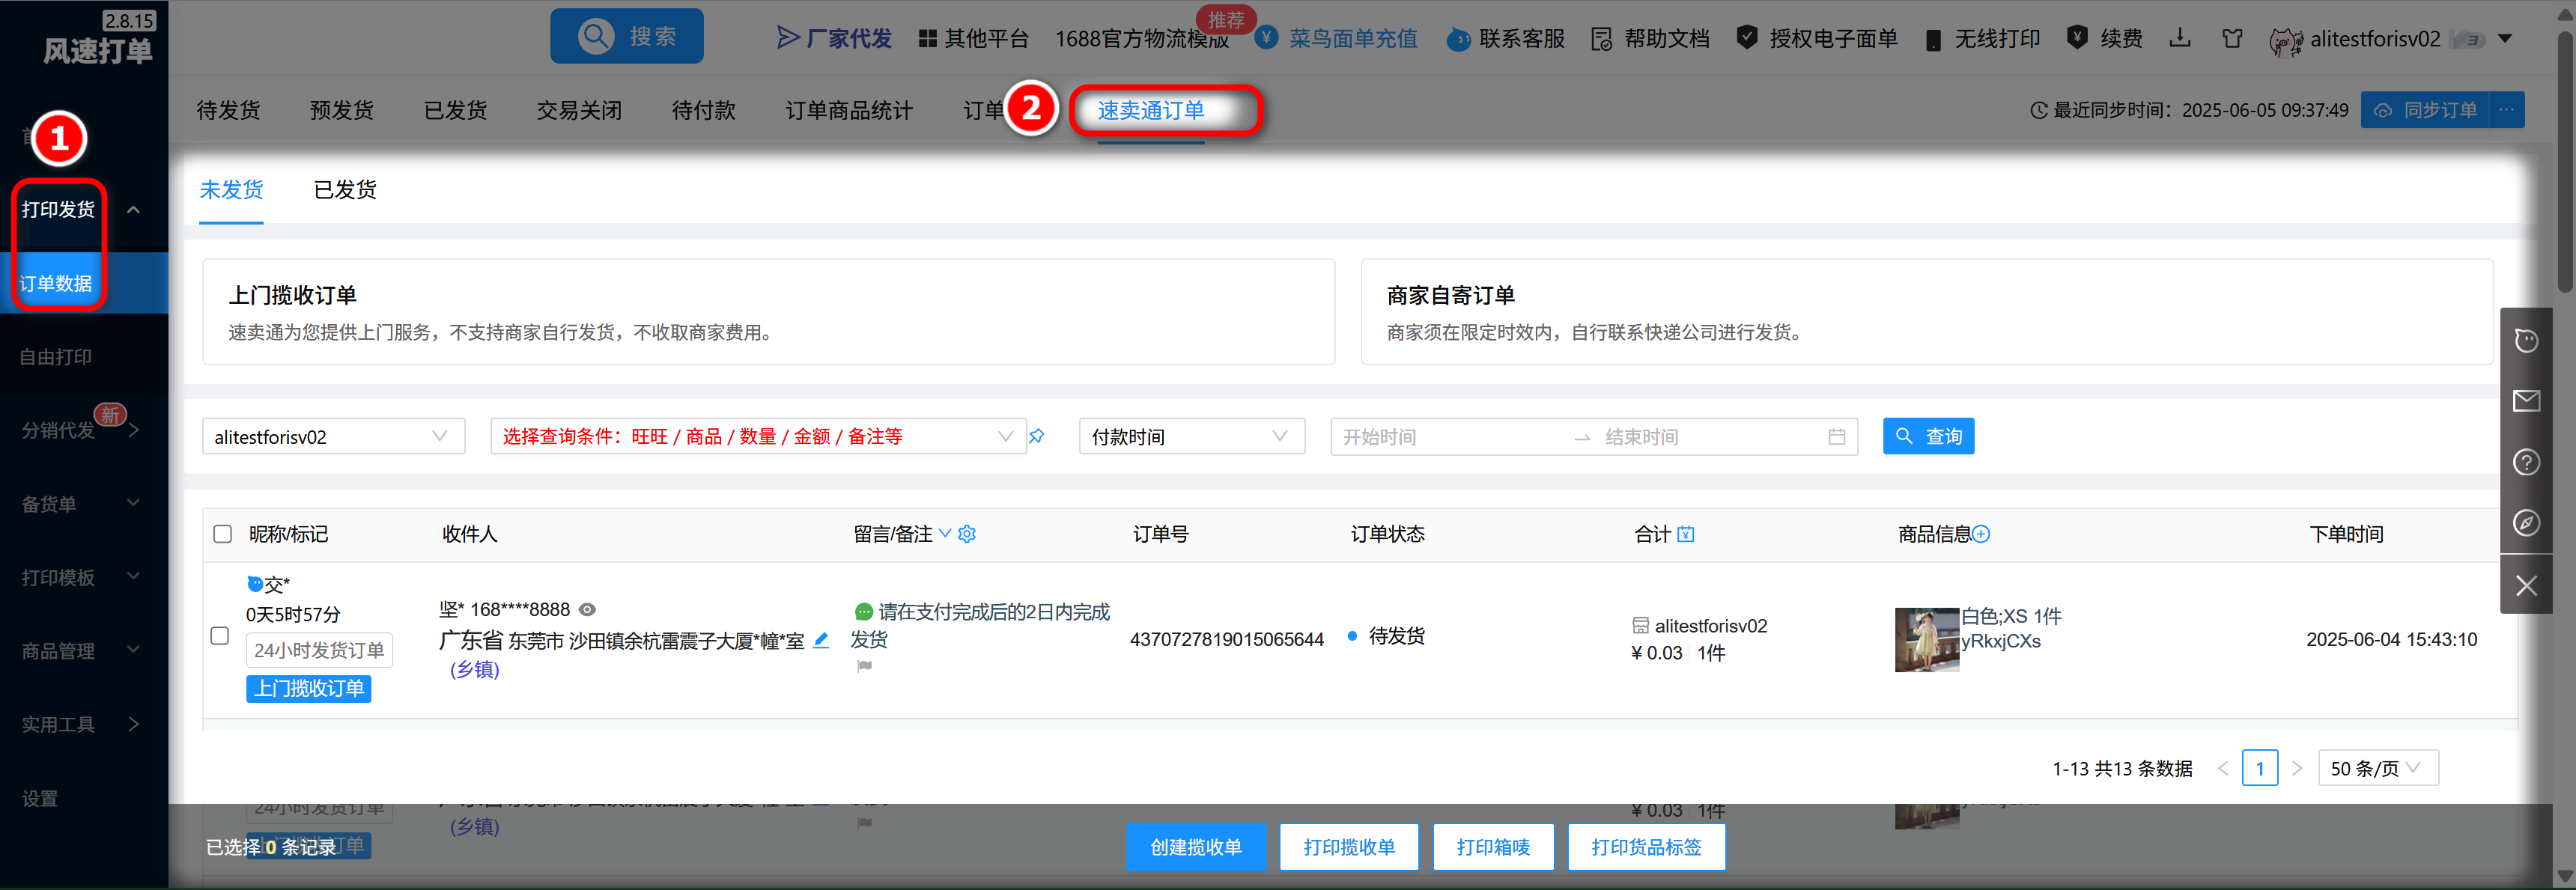Open 其他平台 grid icon

928,38
